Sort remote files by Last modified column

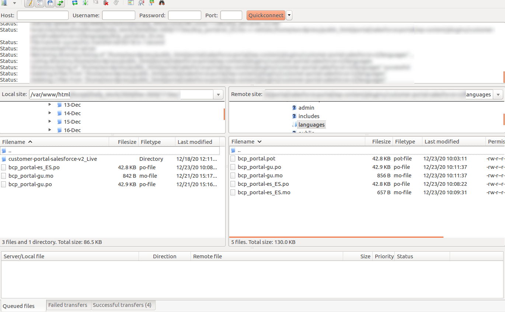442,142
